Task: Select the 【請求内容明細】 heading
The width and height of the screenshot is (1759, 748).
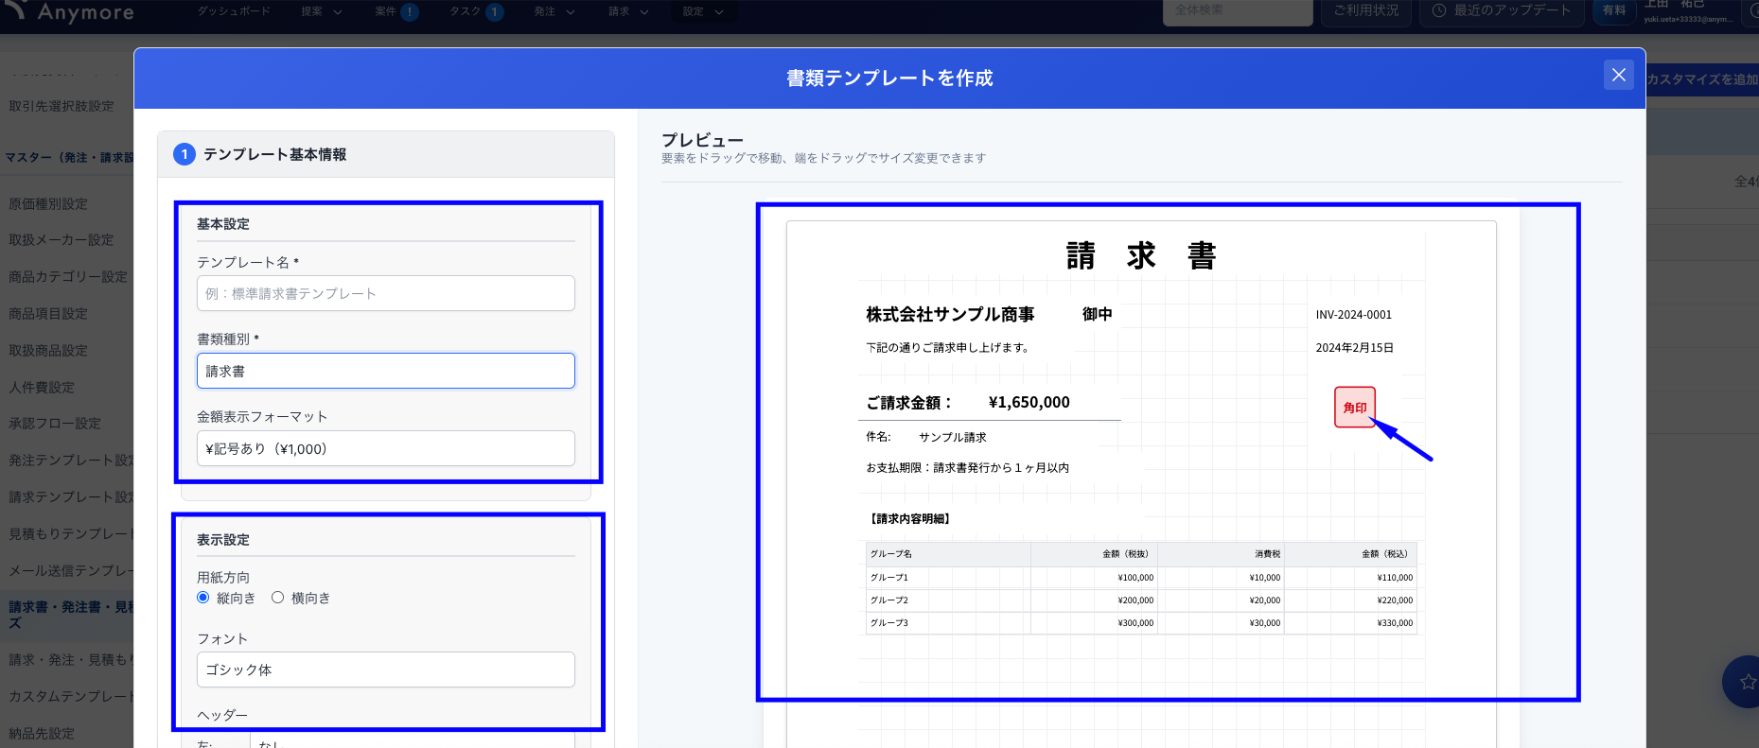Action: click(909, 518)
